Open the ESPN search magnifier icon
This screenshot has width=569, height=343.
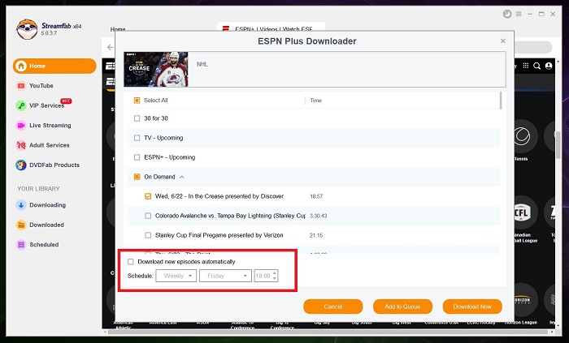pyautogui.click(x=536, y=66)
